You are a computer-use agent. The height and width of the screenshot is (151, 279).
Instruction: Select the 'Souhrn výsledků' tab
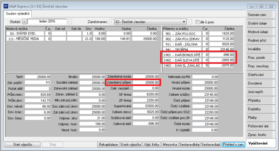17,14
